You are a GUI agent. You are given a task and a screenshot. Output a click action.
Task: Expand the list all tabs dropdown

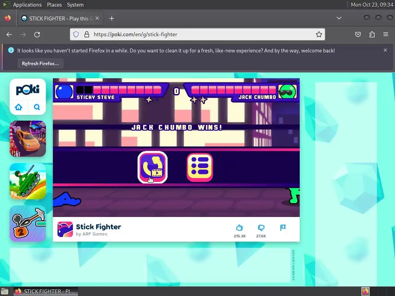[339, 18]
